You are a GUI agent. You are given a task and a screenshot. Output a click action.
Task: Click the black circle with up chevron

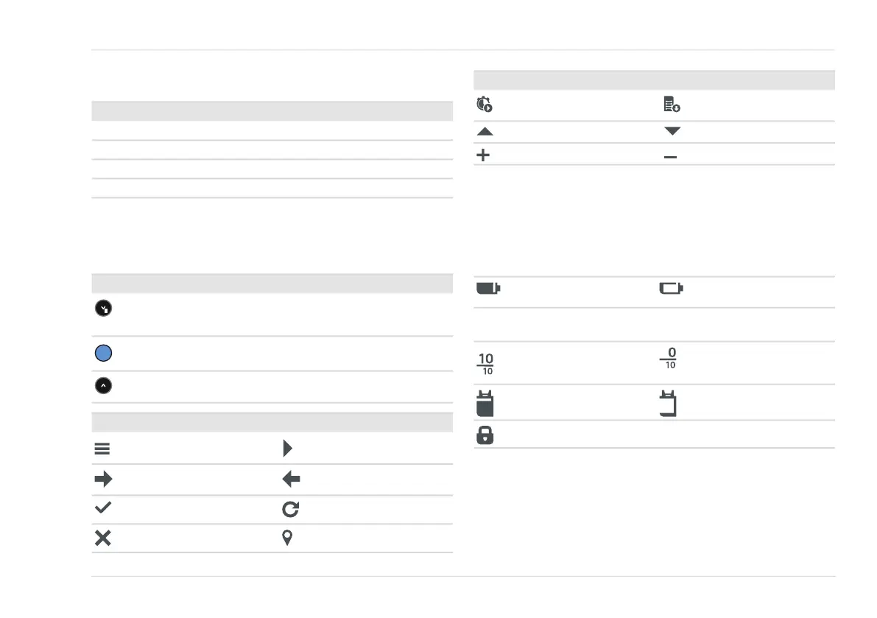(x=104, y=385)
